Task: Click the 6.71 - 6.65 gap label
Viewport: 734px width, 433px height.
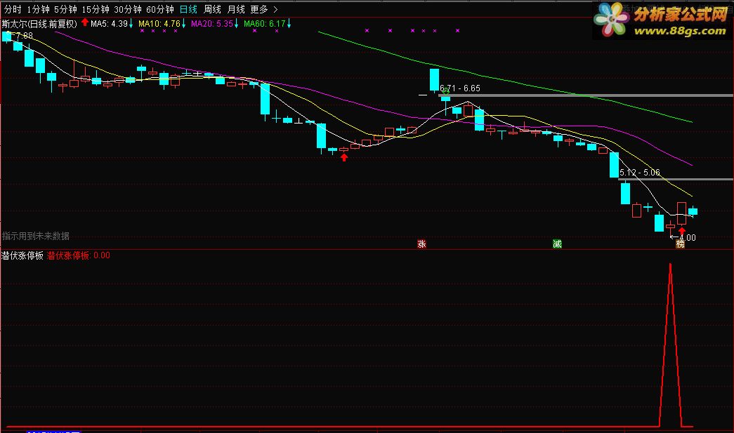Action: (x=460, y=88)
